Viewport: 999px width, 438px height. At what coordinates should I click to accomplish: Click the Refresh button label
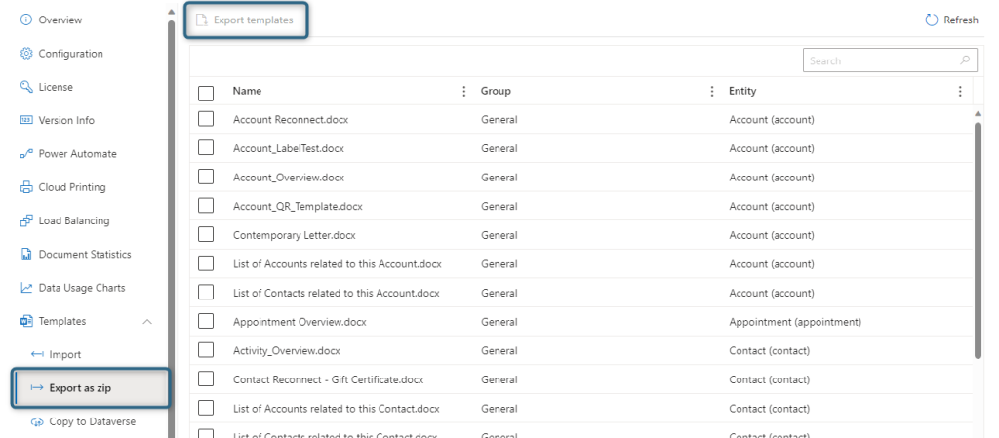coord(961,20)
